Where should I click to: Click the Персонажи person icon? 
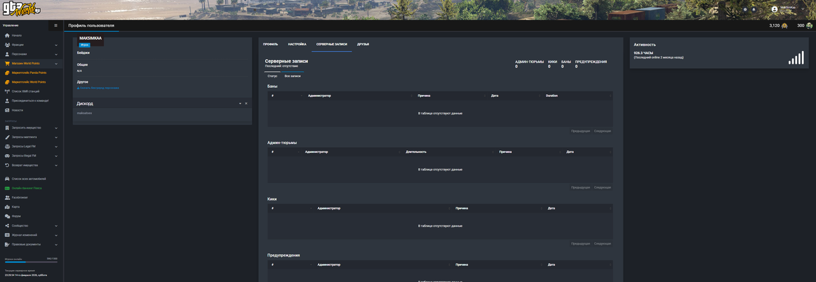pos(7,54)
